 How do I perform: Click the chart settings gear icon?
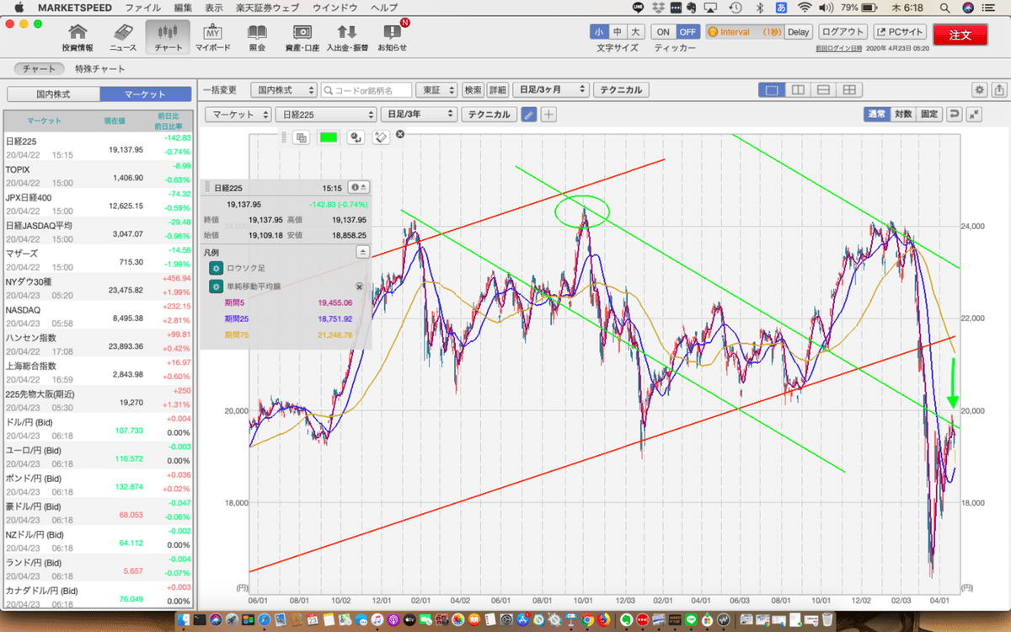pos(980,90)
